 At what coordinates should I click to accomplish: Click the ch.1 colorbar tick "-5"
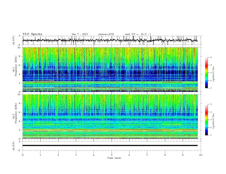pyautogui.click(x=211, y=73)
